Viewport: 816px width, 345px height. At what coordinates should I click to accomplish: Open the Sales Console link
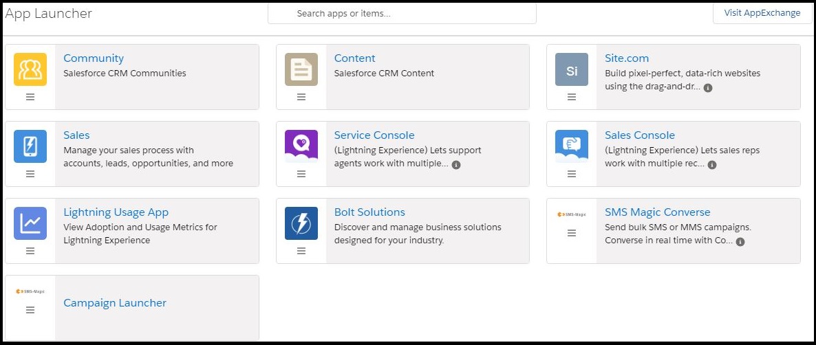[640, 135]
